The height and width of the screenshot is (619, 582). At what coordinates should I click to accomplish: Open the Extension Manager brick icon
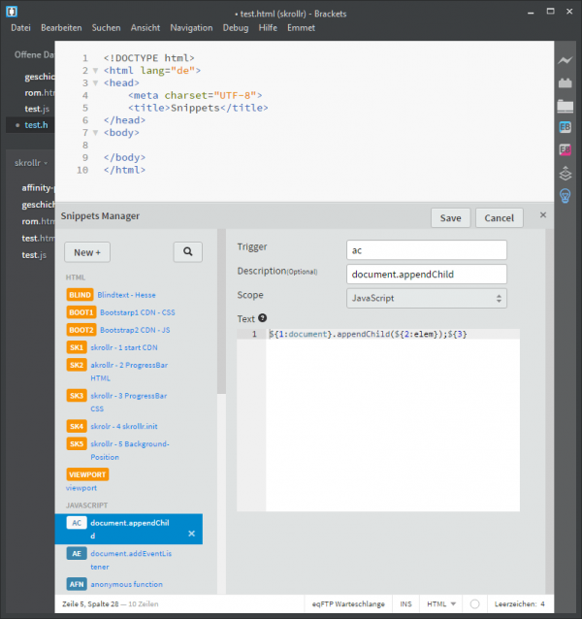point(566,82)
